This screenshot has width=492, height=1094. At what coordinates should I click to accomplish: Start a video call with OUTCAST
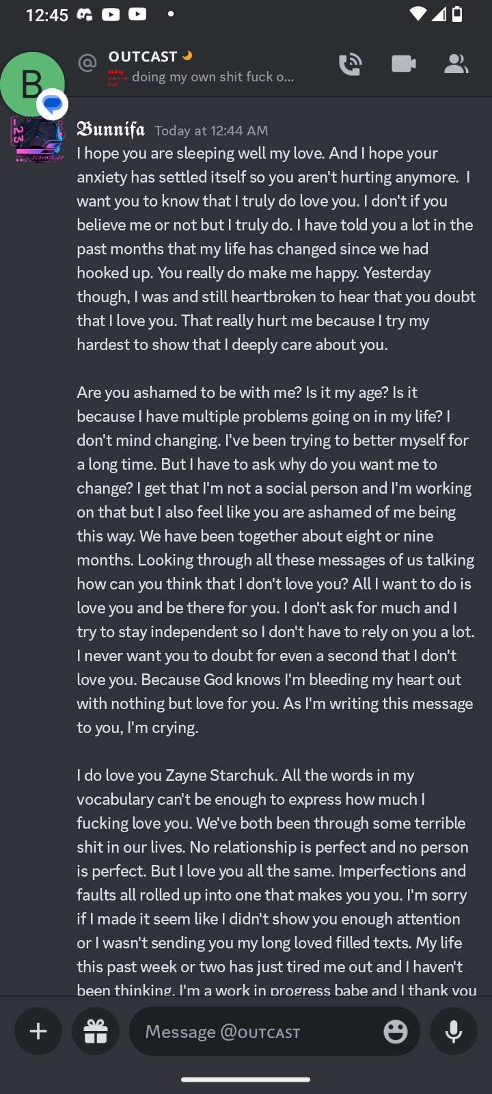coord(403,64)
